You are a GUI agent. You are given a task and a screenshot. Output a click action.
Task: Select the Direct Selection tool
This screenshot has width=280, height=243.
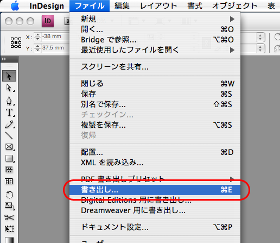pos(9,88)
